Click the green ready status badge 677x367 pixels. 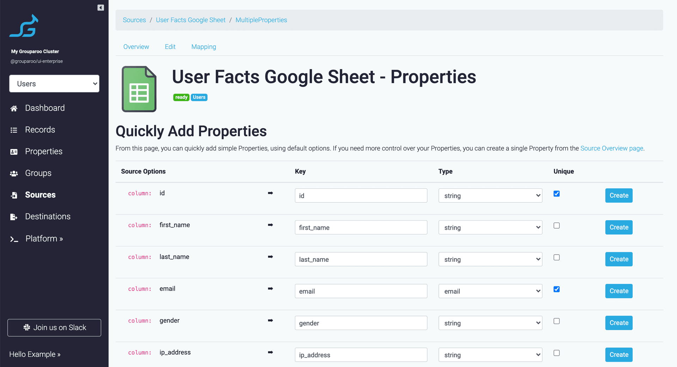click(x=181, y=98)
